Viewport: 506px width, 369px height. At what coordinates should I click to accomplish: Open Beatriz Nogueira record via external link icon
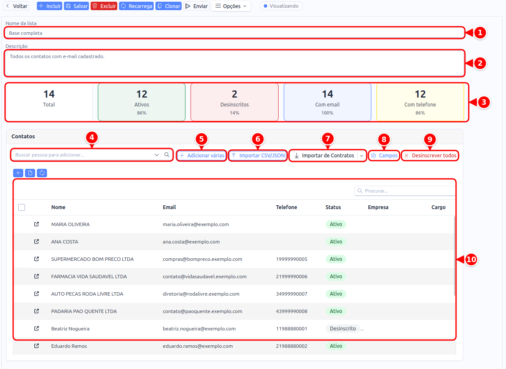point(36,329)
